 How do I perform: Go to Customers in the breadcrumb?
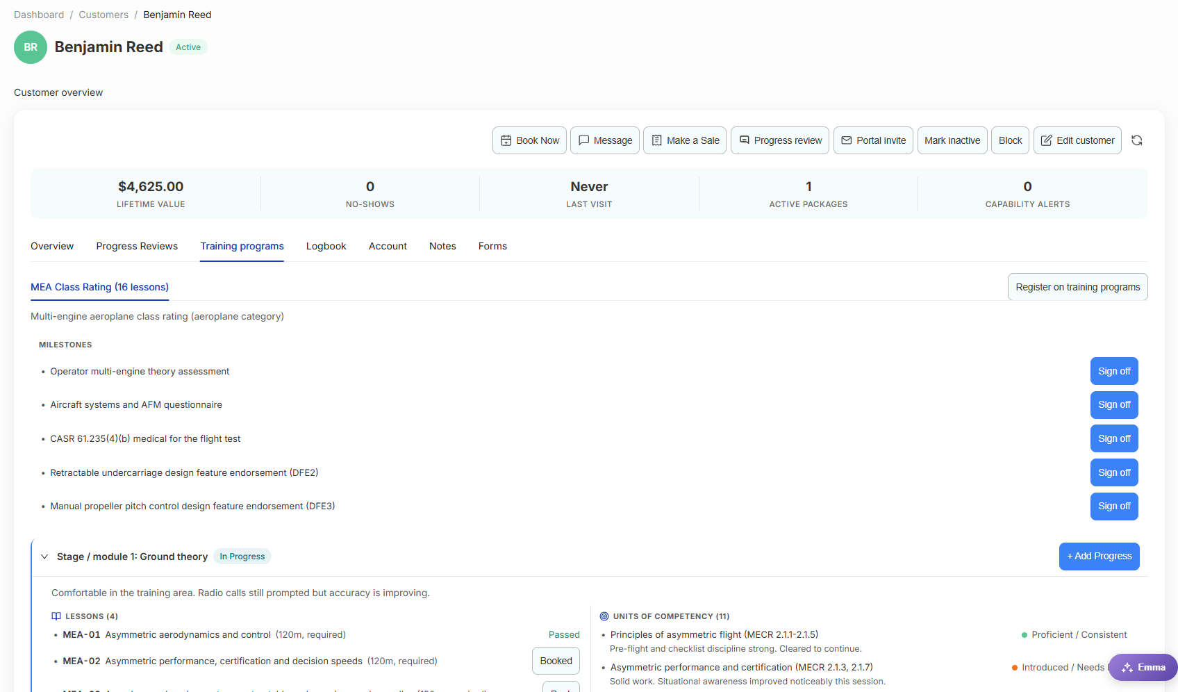click(x=103, y=15)
